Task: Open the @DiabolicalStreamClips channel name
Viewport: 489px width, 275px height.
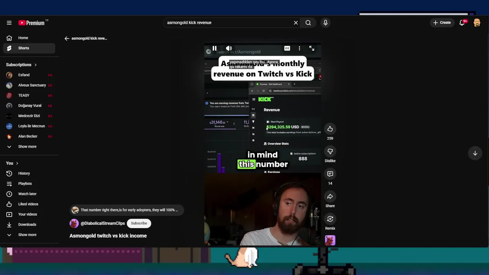Action: [103, 223]
